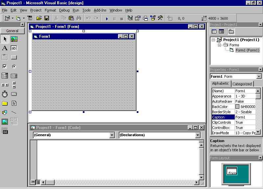The image size is (263, 189).
Task: Click the Break pause button
Action: tap(114, 19)
